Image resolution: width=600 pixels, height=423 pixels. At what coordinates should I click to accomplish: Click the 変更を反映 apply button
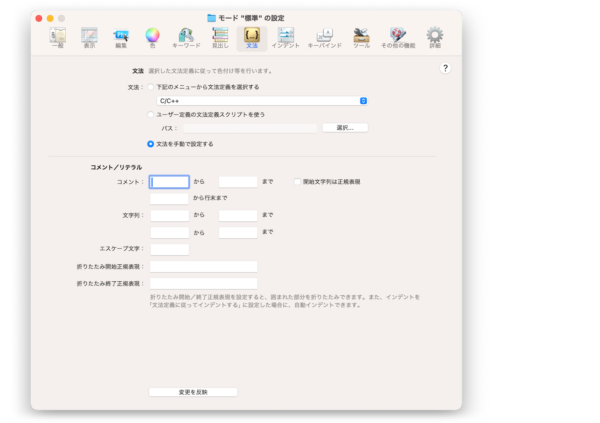(193, 392)
